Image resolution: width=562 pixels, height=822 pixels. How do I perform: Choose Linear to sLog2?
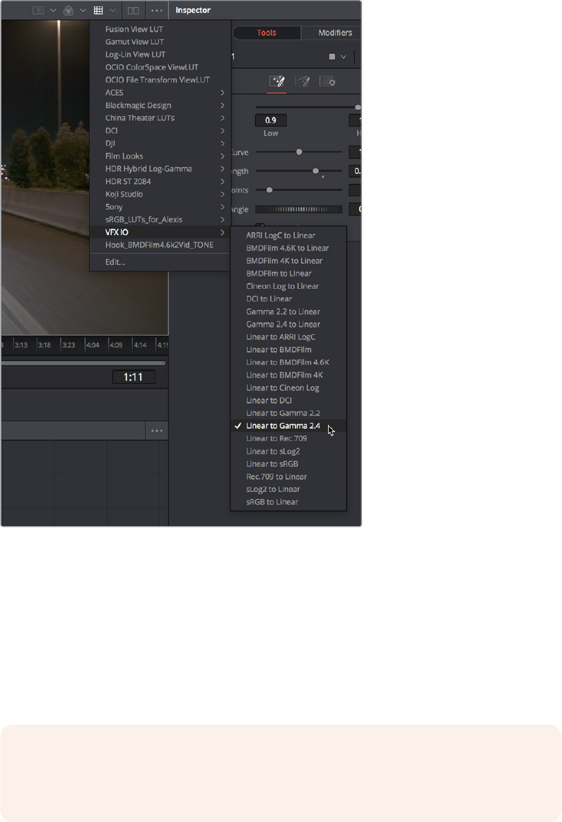288,452
